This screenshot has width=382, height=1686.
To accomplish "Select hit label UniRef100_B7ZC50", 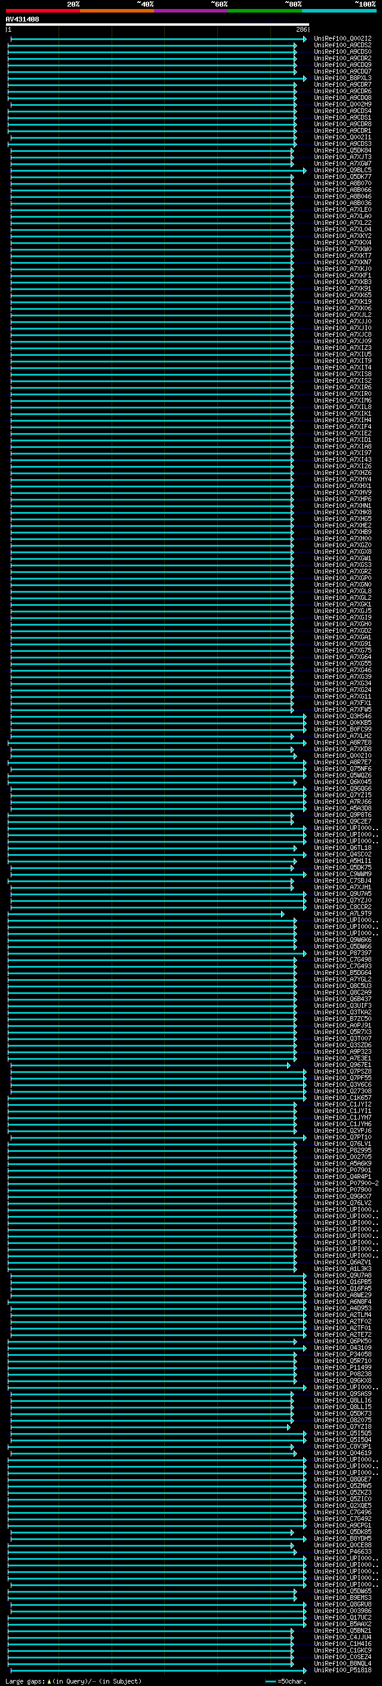I will click(x=343, y=1019).
